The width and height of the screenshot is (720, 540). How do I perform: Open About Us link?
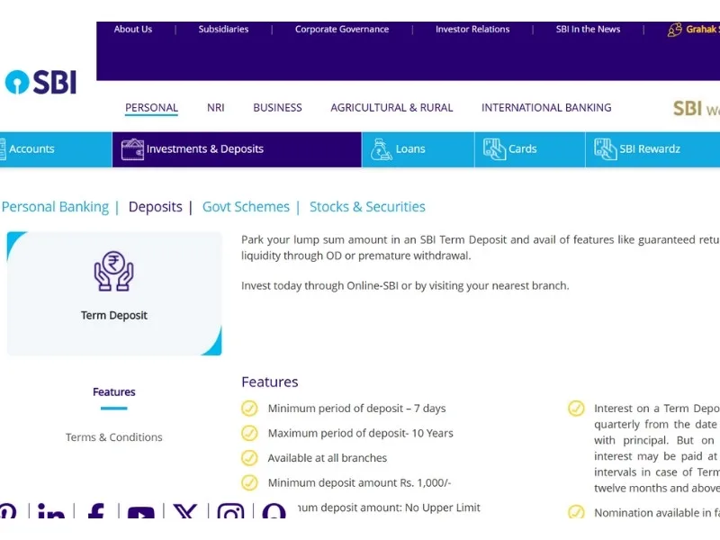click(132, 29)
